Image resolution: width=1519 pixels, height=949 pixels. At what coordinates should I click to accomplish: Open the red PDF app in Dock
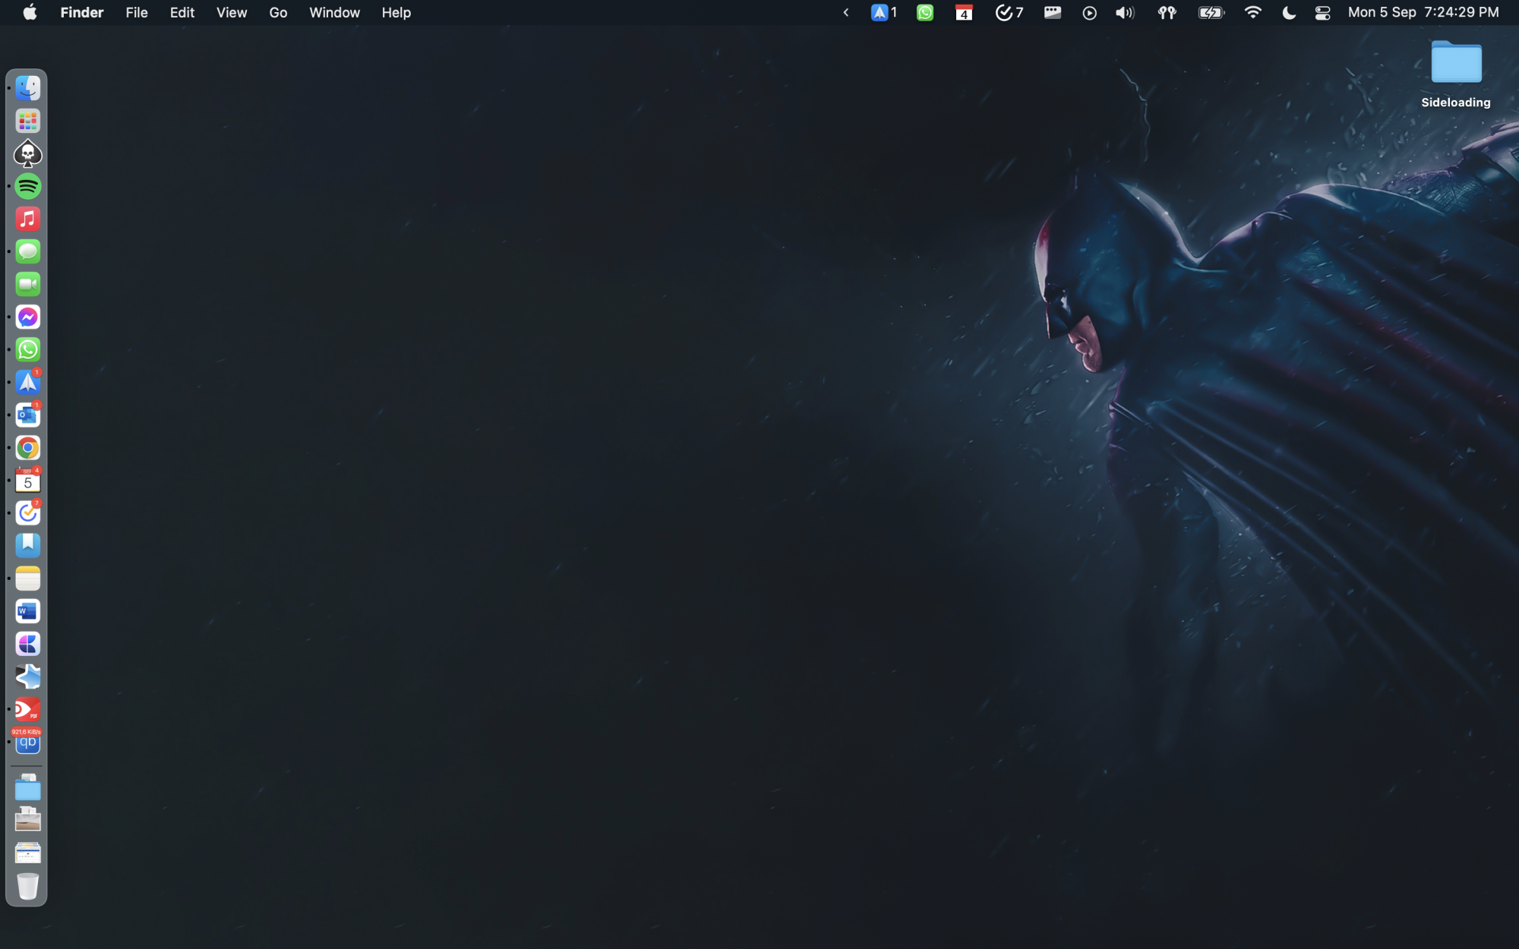27,709
